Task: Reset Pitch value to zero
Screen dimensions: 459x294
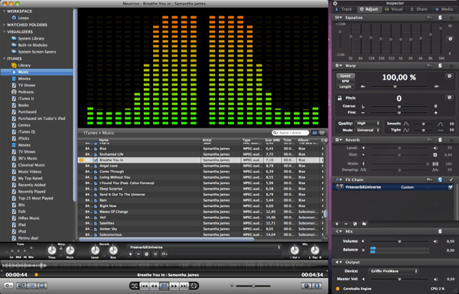Action: click(x=449, y=98)
